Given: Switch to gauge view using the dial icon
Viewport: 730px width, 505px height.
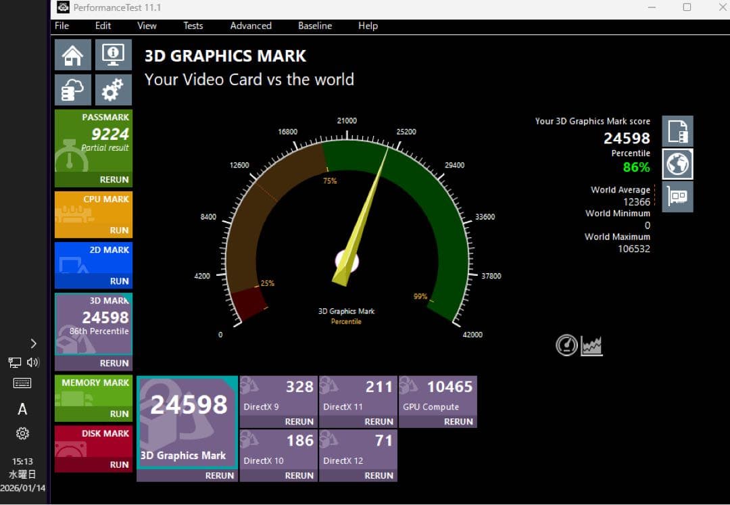Looking at the screenshot, I should pyautogui.click(x=566, y=345).
